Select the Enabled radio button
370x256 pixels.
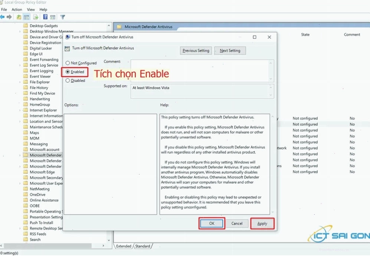[68, 72]
